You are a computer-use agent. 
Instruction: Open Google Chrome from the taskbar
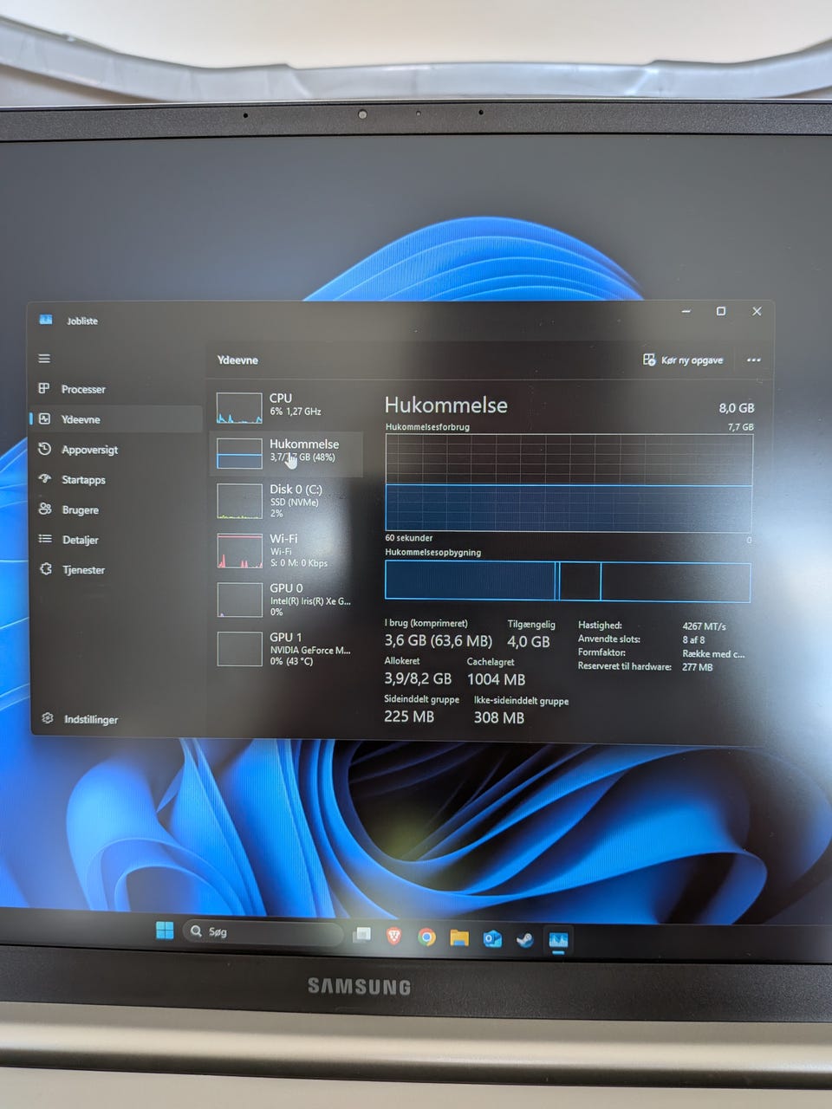(426, 937)
